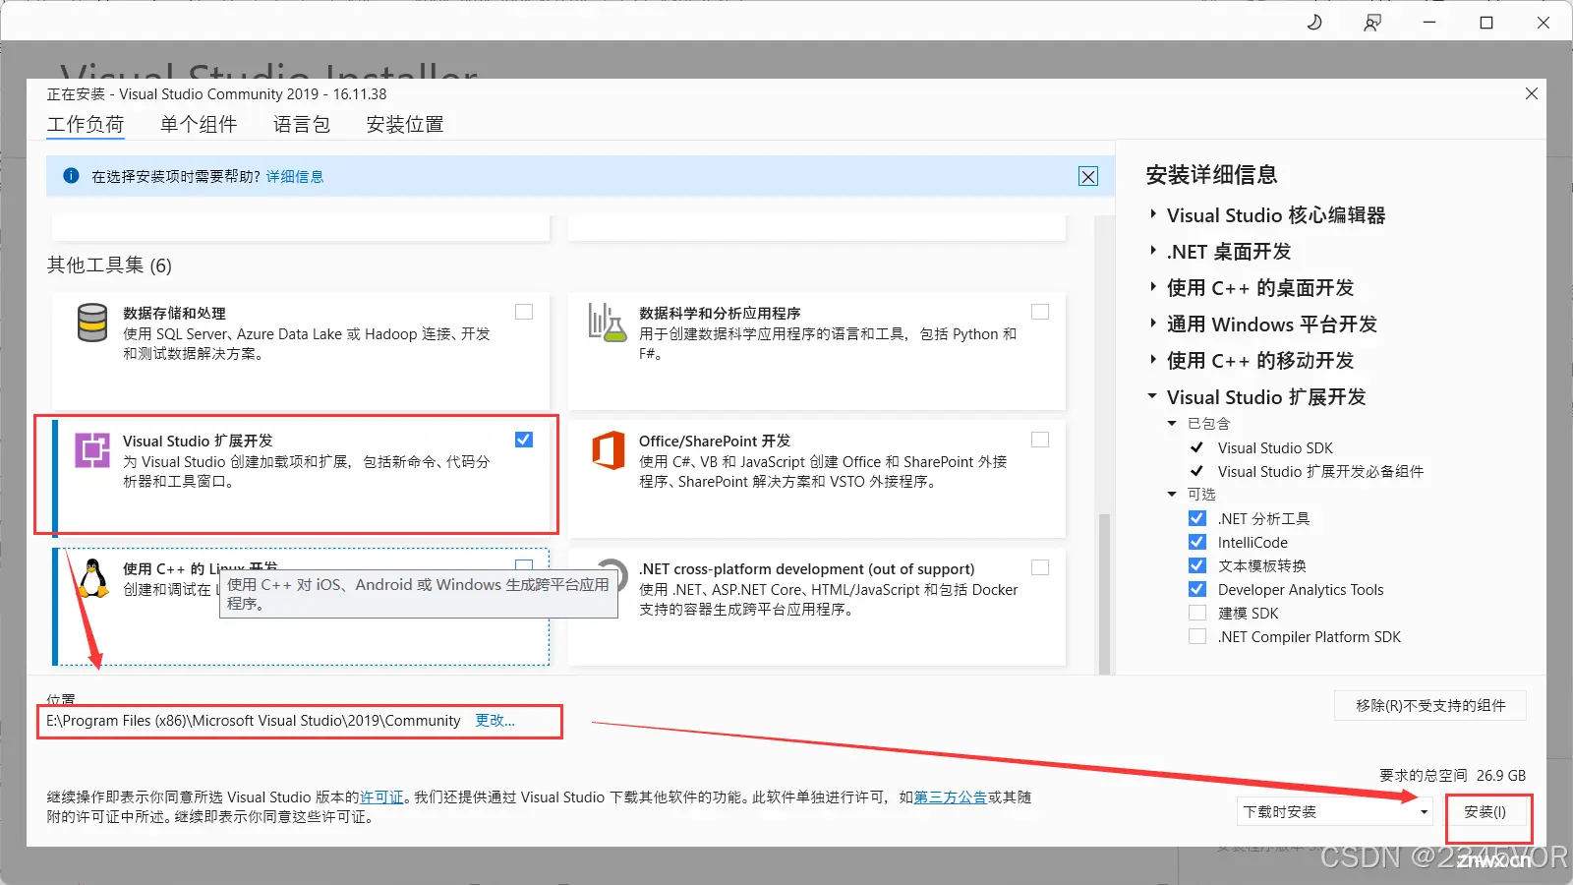The width and height of the screenshot is (1573, 885).
Task: Select Visual Studio 扩展开发必备组件 item
Action: click(x=1320, y=471)
